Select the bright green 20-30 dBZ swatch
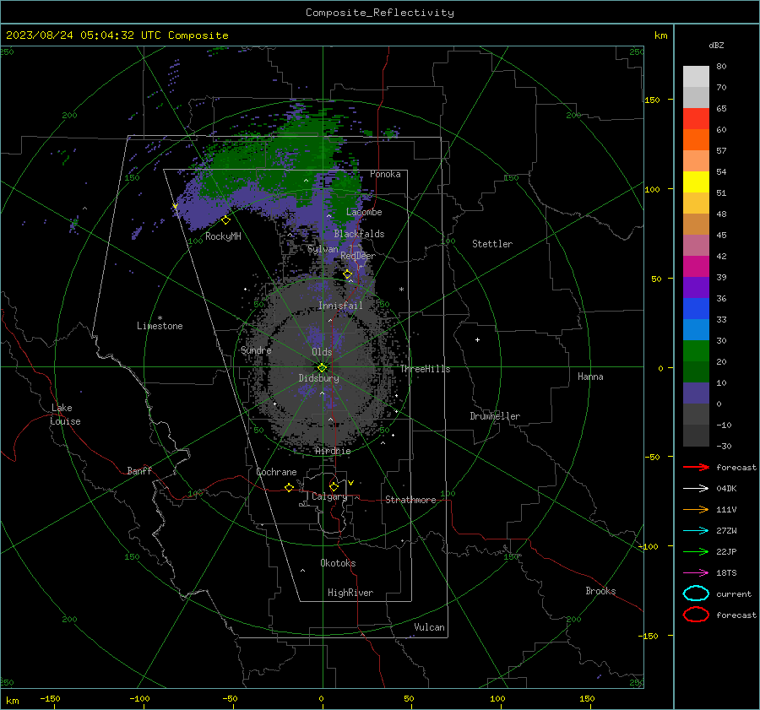Image resolution: width=760 pixels, height=710 pixels. (696, 350)
